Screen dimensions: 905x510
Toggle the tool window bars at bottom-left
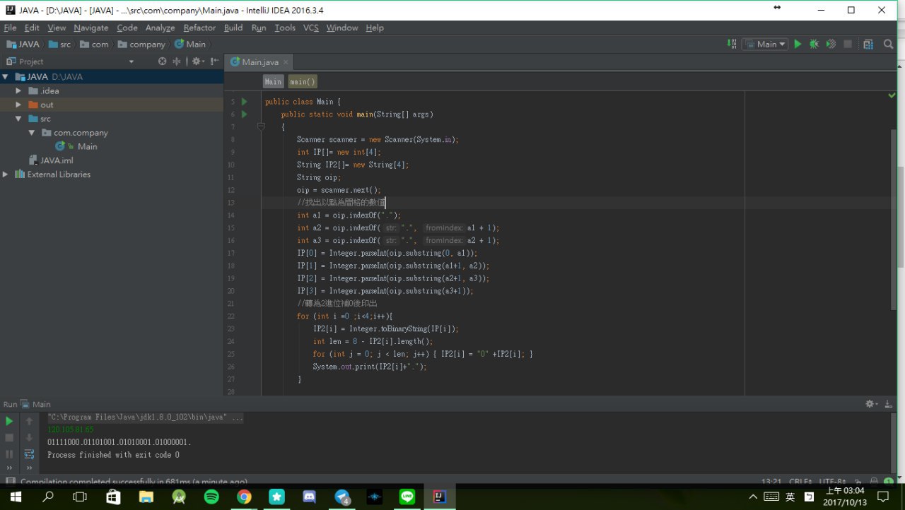(x=9, y=482)
